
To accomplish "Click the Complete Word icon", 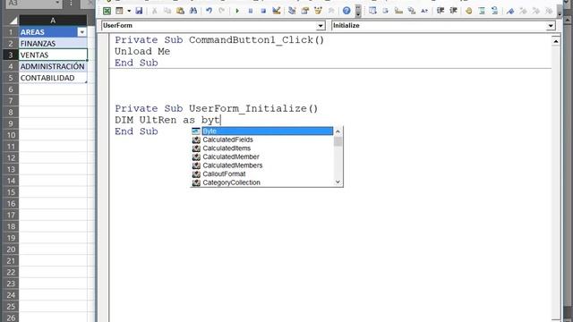I will click(x=424, y=11).
